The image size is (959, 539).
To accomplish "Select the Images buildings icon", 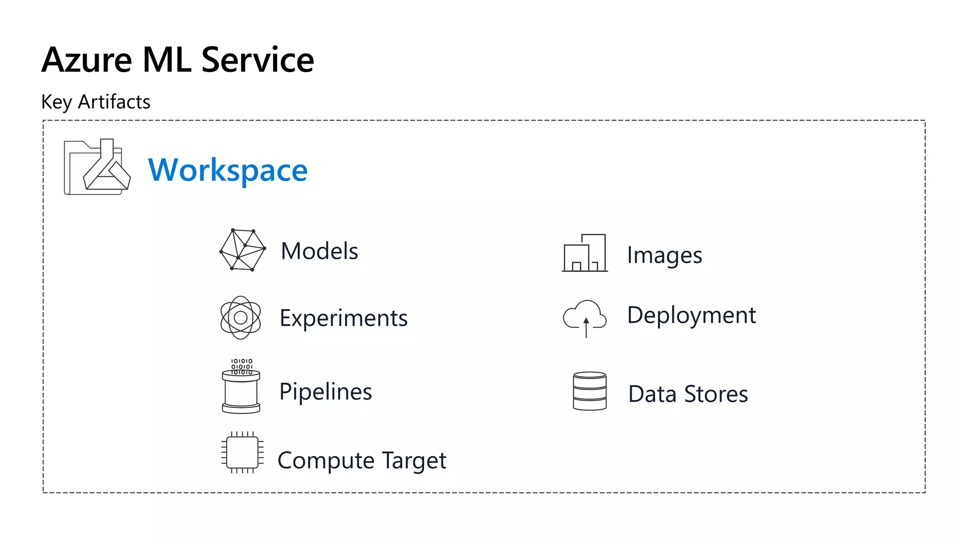I will click(585, 253).
